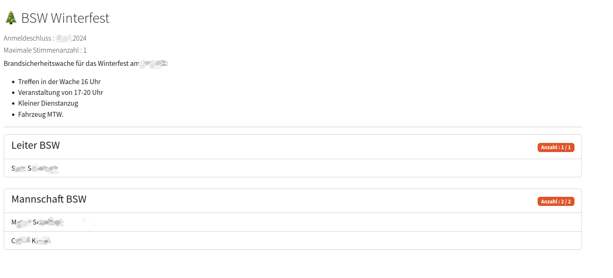This screenshot has width=613, height=278.
Task: Click the Brandsicherheitswache description sentence
Action: point(71,64)
